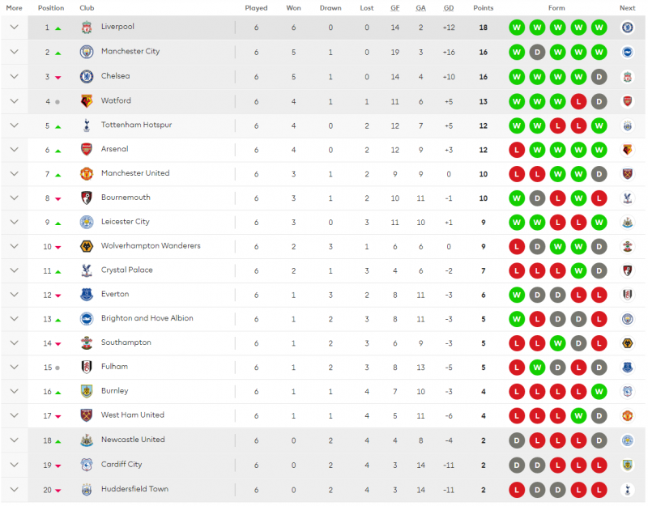648x506 pixels.
Task: Click the GF column header link
Action: pyautogui.click(x=395, y=8)
